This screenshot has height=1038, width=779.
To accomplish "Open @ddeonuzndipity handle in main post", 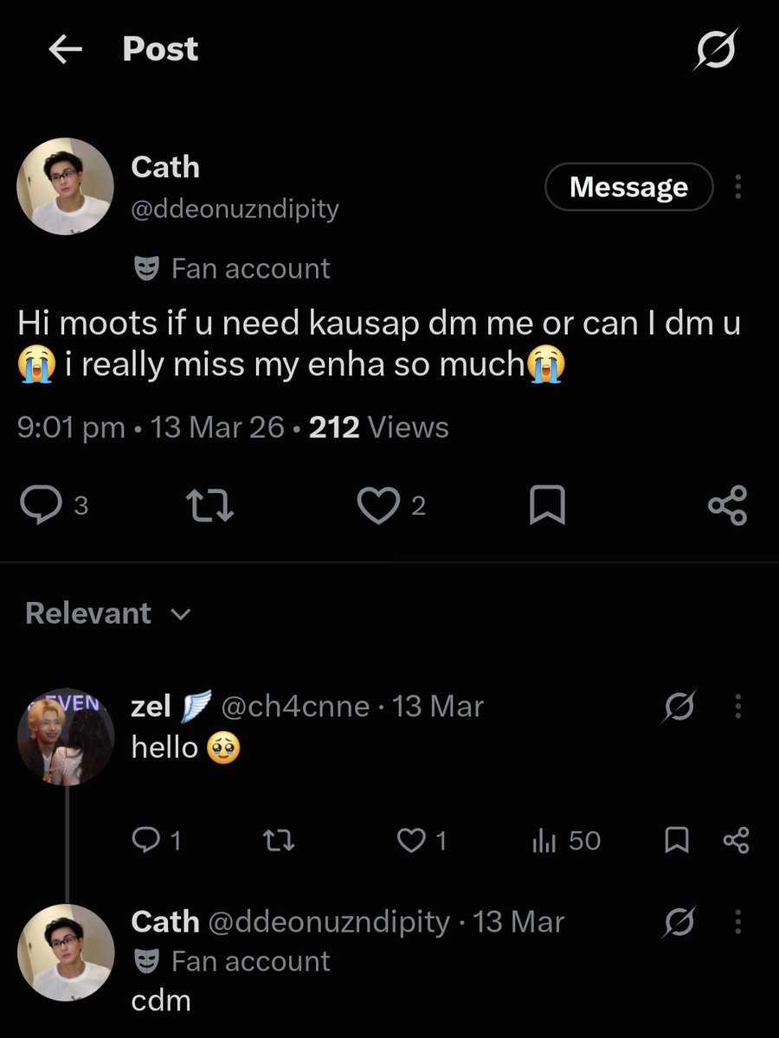I will (235, 209).
